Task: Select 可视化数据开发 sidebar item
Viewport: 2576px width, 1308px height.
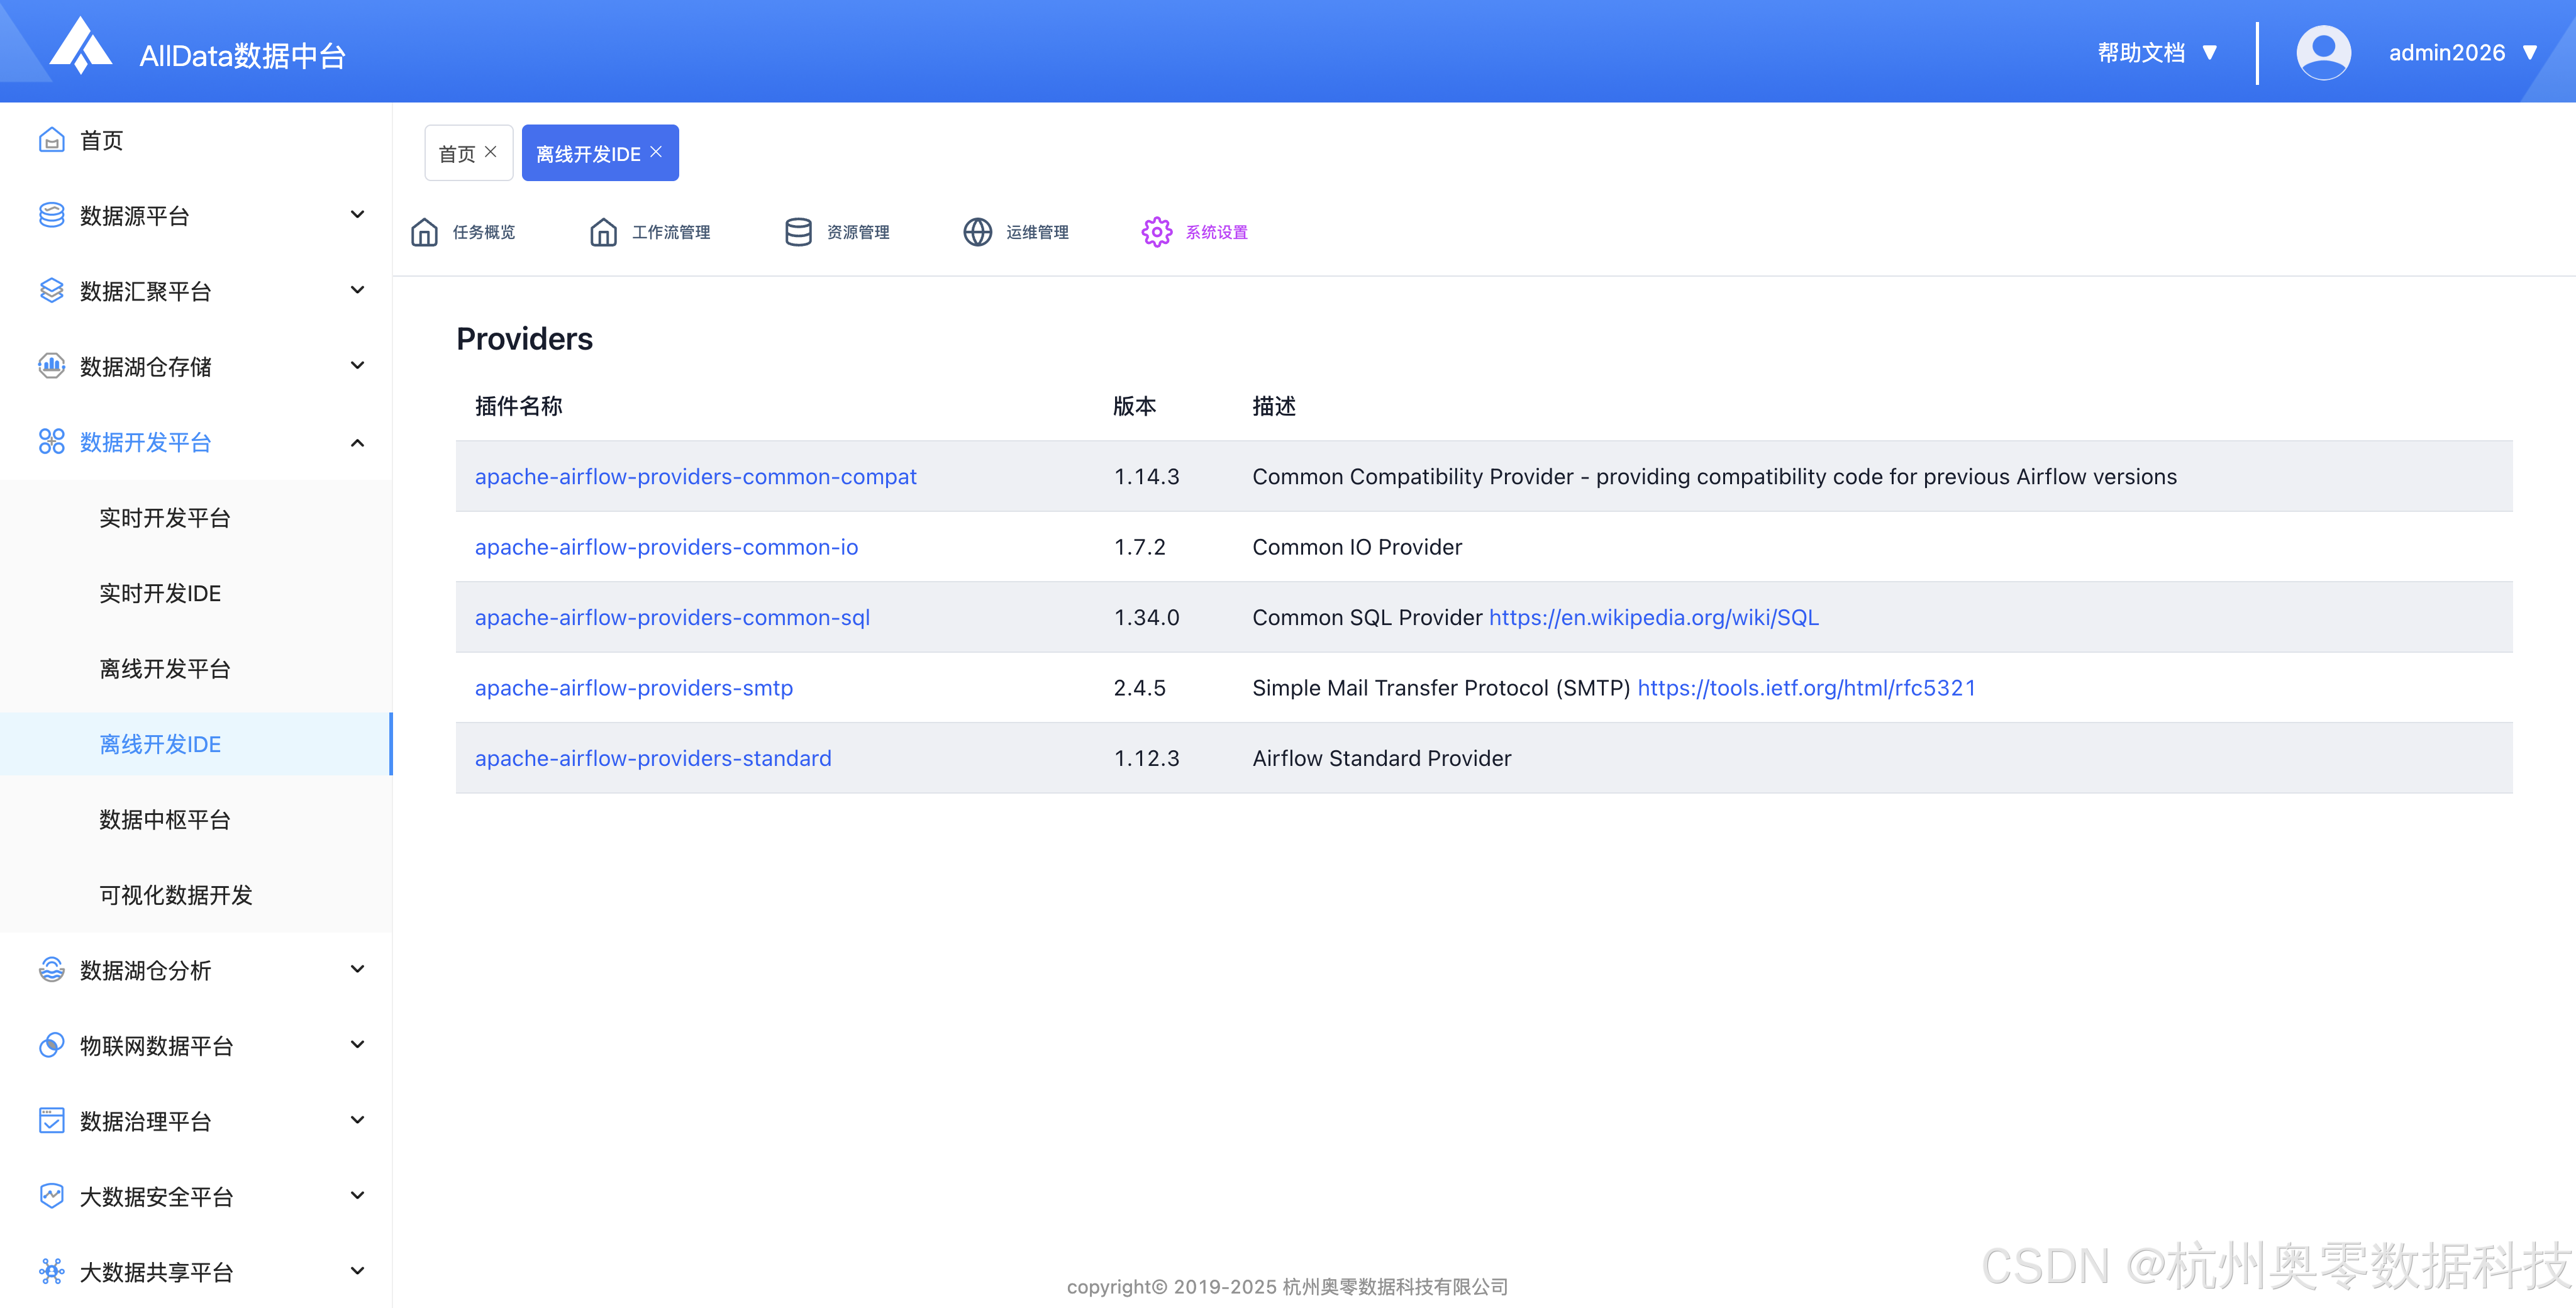Action: click(x=175, y=895)
